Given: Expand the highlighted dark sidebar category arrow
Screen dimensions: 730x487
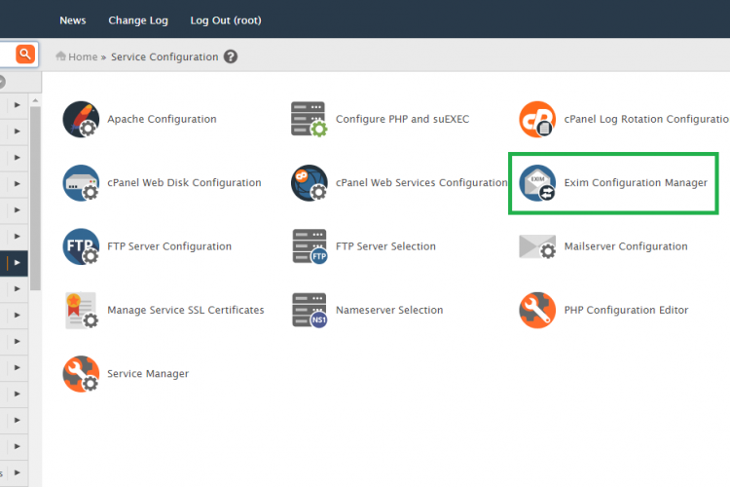Looking at the screenshot, I should pos(17,263).
